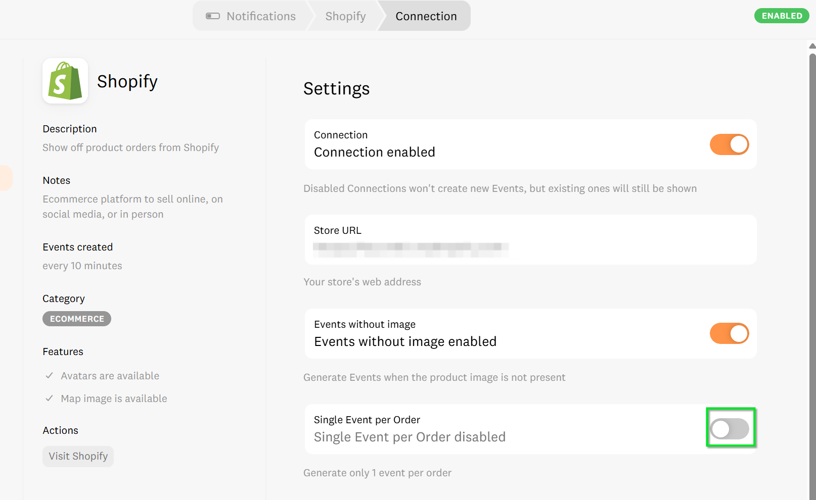This screenshot has width=816, height=500.
Task: Click the Shopify bag logo icon
Action: point(65,81)
